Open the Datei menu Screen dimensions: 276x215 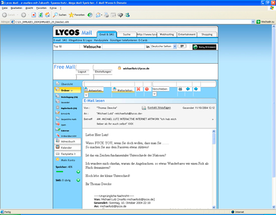(x=5, y=8)
